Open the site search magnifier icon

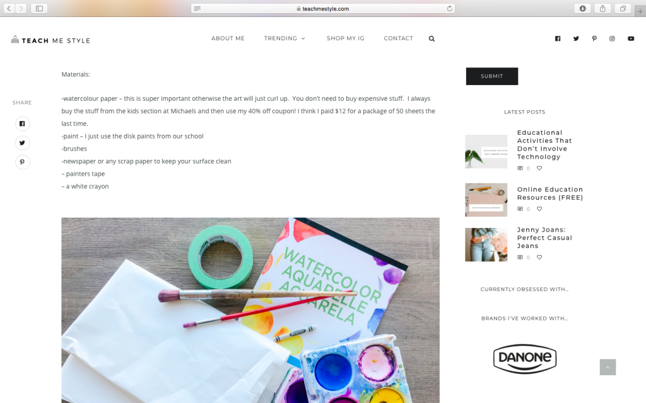tap(432, 38)
